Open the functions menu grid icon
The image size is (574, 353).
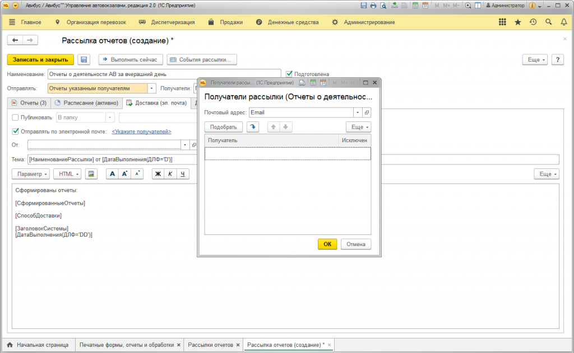(x=502, y=22)
